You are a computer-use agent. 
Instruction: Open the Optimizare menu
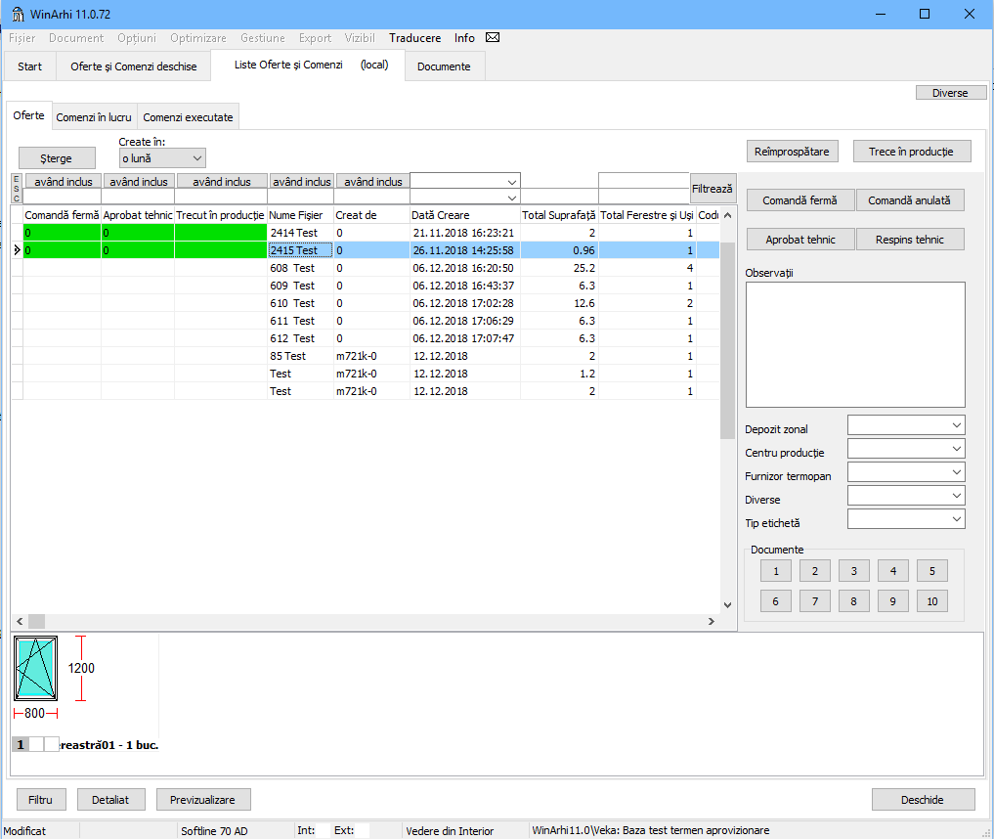point(197,38)
